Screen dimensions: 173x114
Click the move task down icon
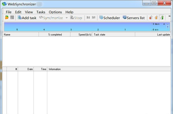(94, 17)
